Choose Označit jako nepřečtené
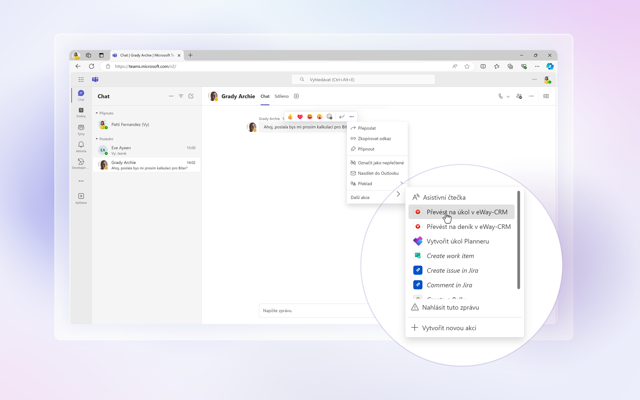 (x=377, y=163)
